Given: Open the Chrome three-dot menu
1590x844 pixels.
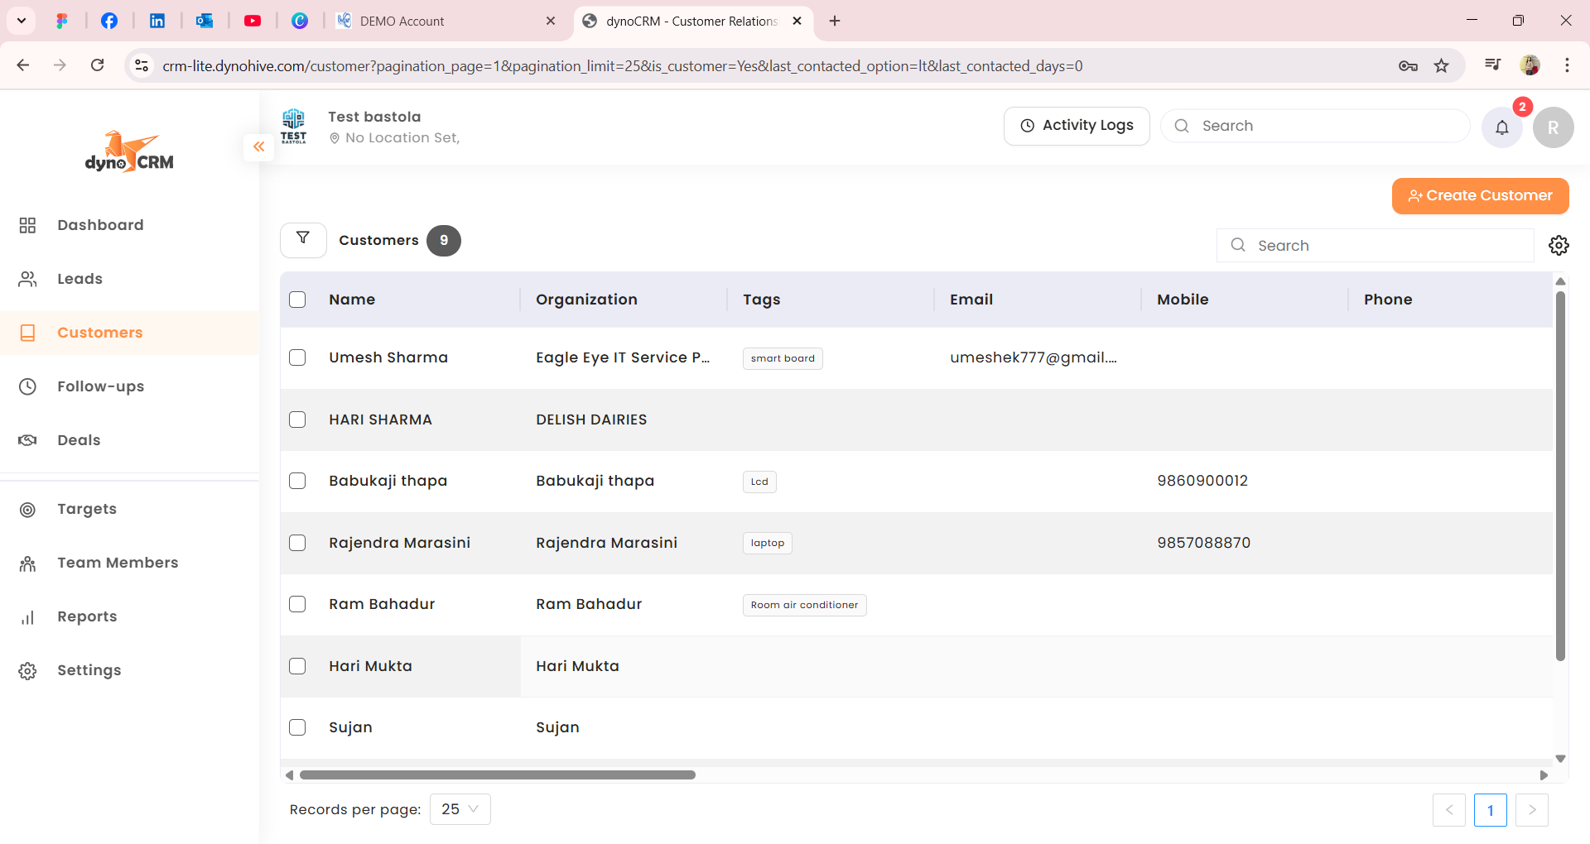Looking at the screenshot, I should coord(1567,65).
